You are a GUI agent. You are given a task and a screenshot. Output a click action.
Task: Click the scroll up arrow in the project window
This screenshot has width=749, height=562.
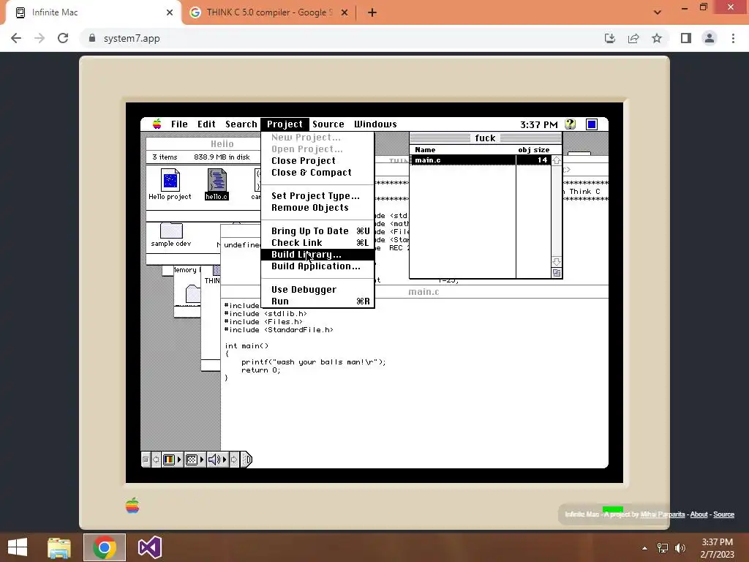point(557,160)
